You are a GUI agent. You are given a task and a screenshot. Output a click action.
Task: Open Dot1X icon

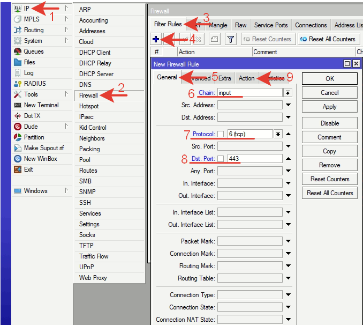(18, 116)
